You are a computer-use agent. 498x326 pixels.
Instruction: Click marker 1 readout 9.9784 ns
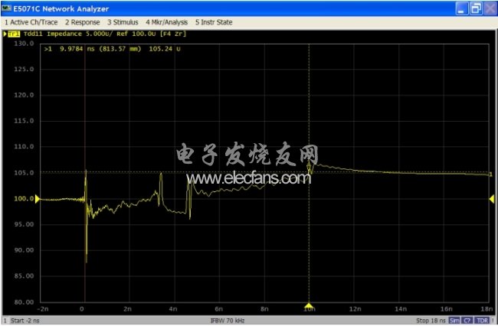click(77, 49)
